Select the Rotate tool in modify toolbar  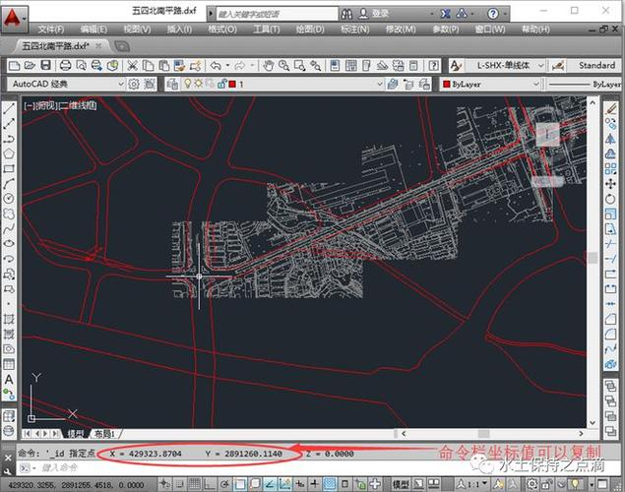click(610, 199)
